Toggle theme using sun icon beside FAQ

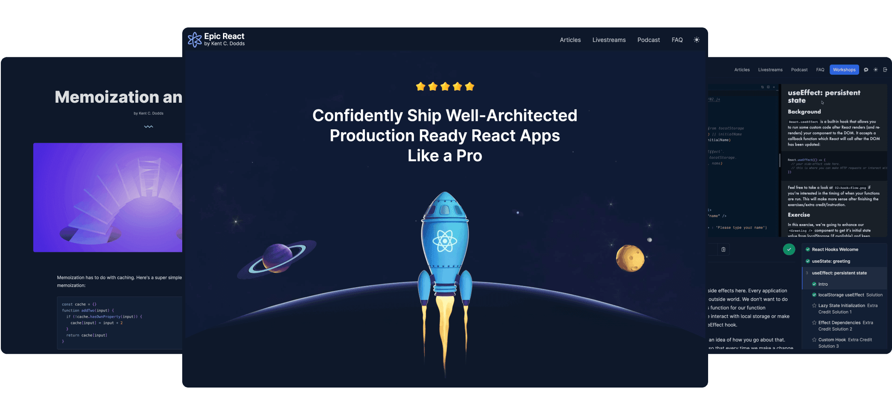696,40
